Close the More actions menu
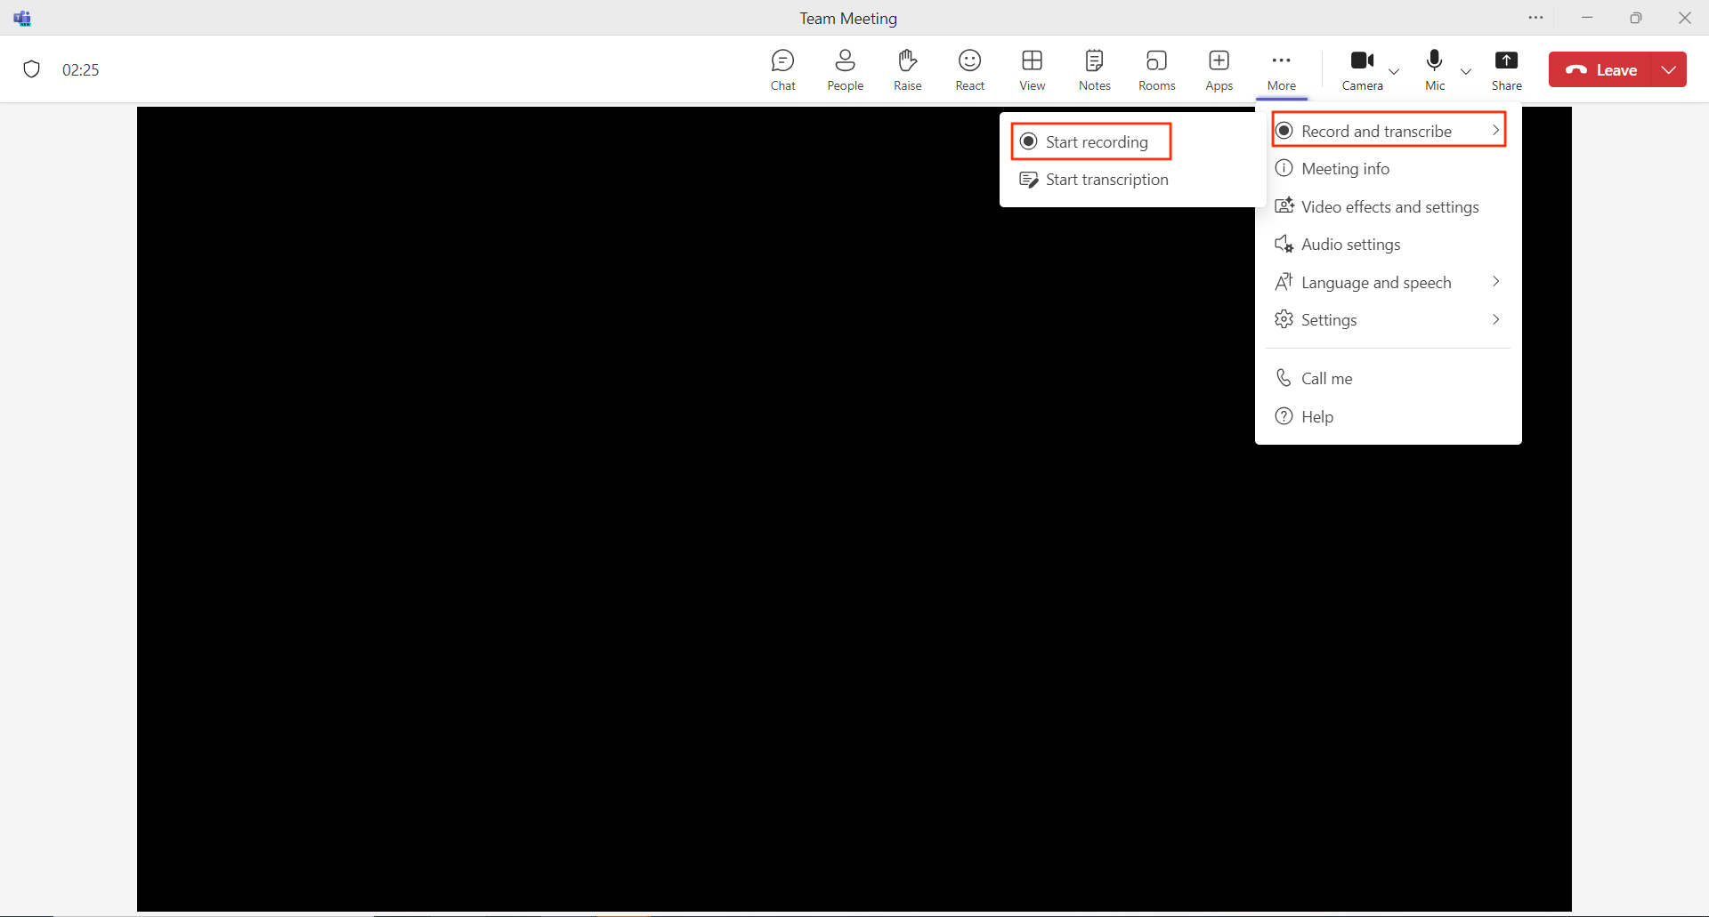1709x917 pixels. 1281,70
